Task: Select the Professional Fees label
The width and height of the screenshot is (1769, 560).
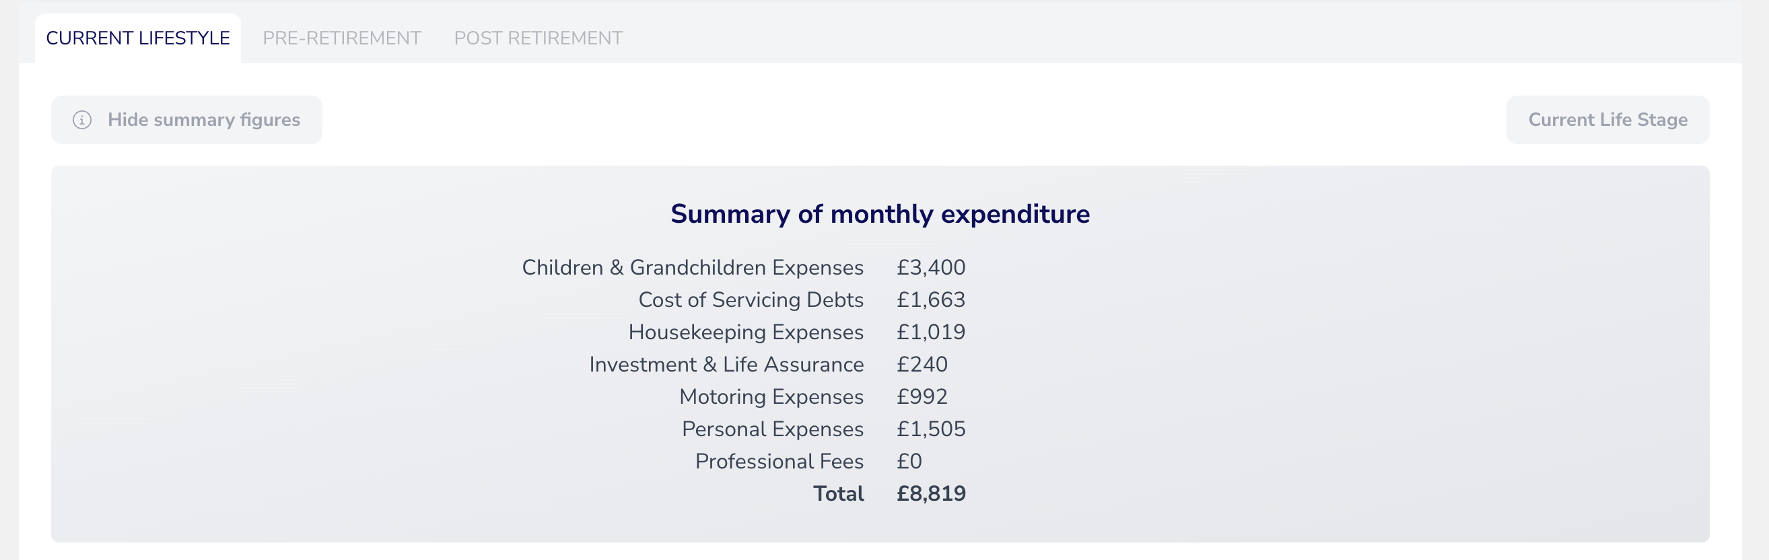Action: [779, 461]
